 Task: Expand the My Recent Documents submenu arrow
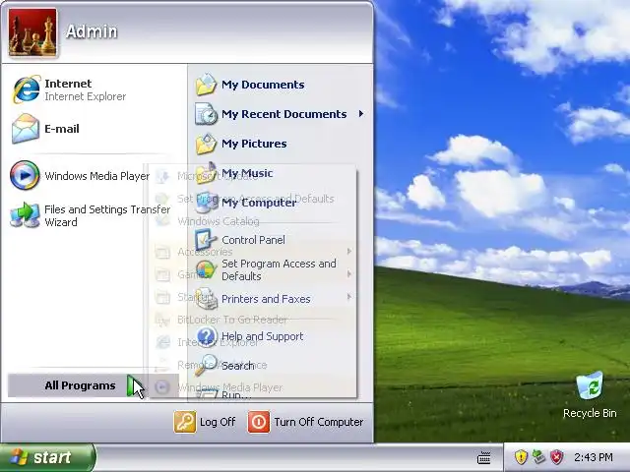[361, 114]
